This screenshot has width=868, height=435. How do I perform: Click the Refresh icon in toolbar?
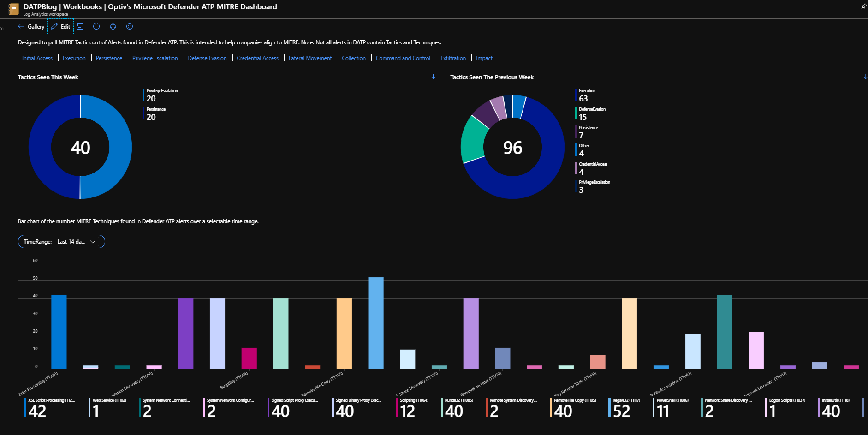(x=96, y=26)
